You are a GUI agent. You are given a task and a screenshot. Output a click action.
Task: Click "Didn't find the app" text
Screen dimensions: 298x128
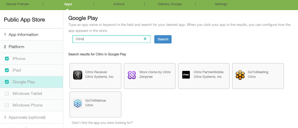tap(102, 123)
